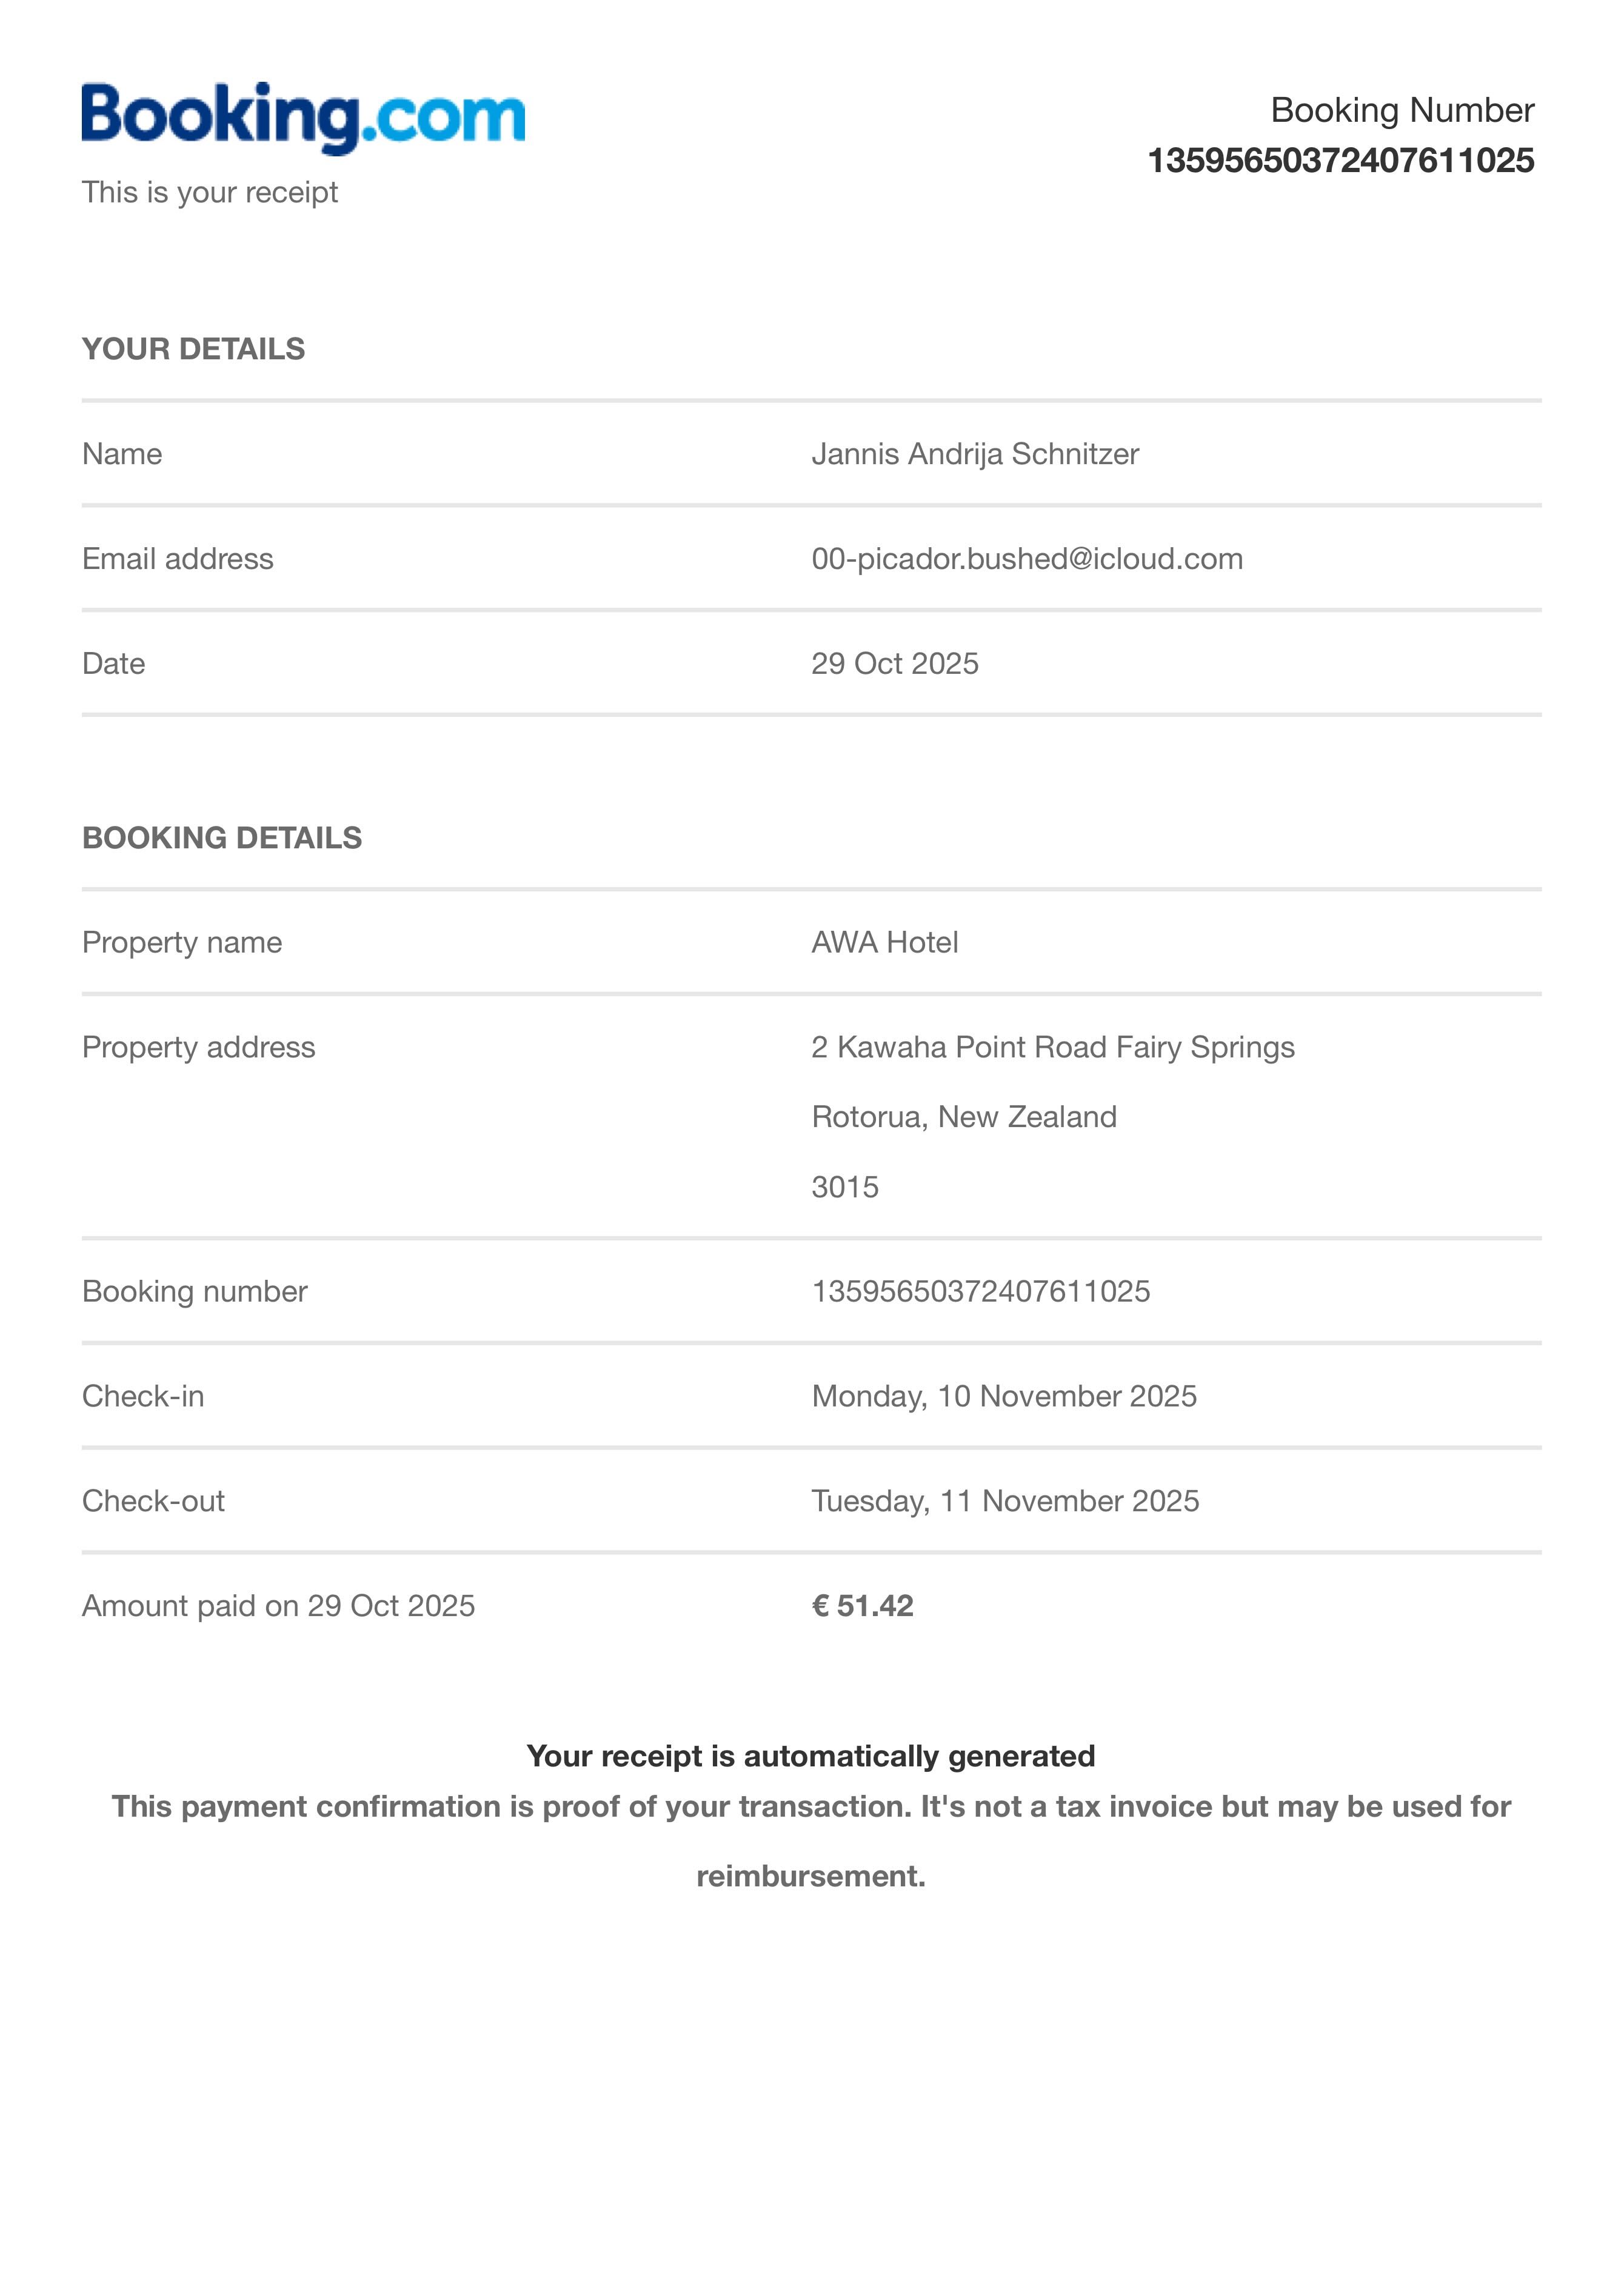Click the check-in date Monday, 10 November
This screenshot has height=2296, width=1624.
1004,1396
